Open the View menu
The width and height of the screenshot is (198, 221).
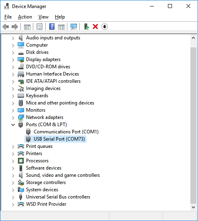coord(43,17)
